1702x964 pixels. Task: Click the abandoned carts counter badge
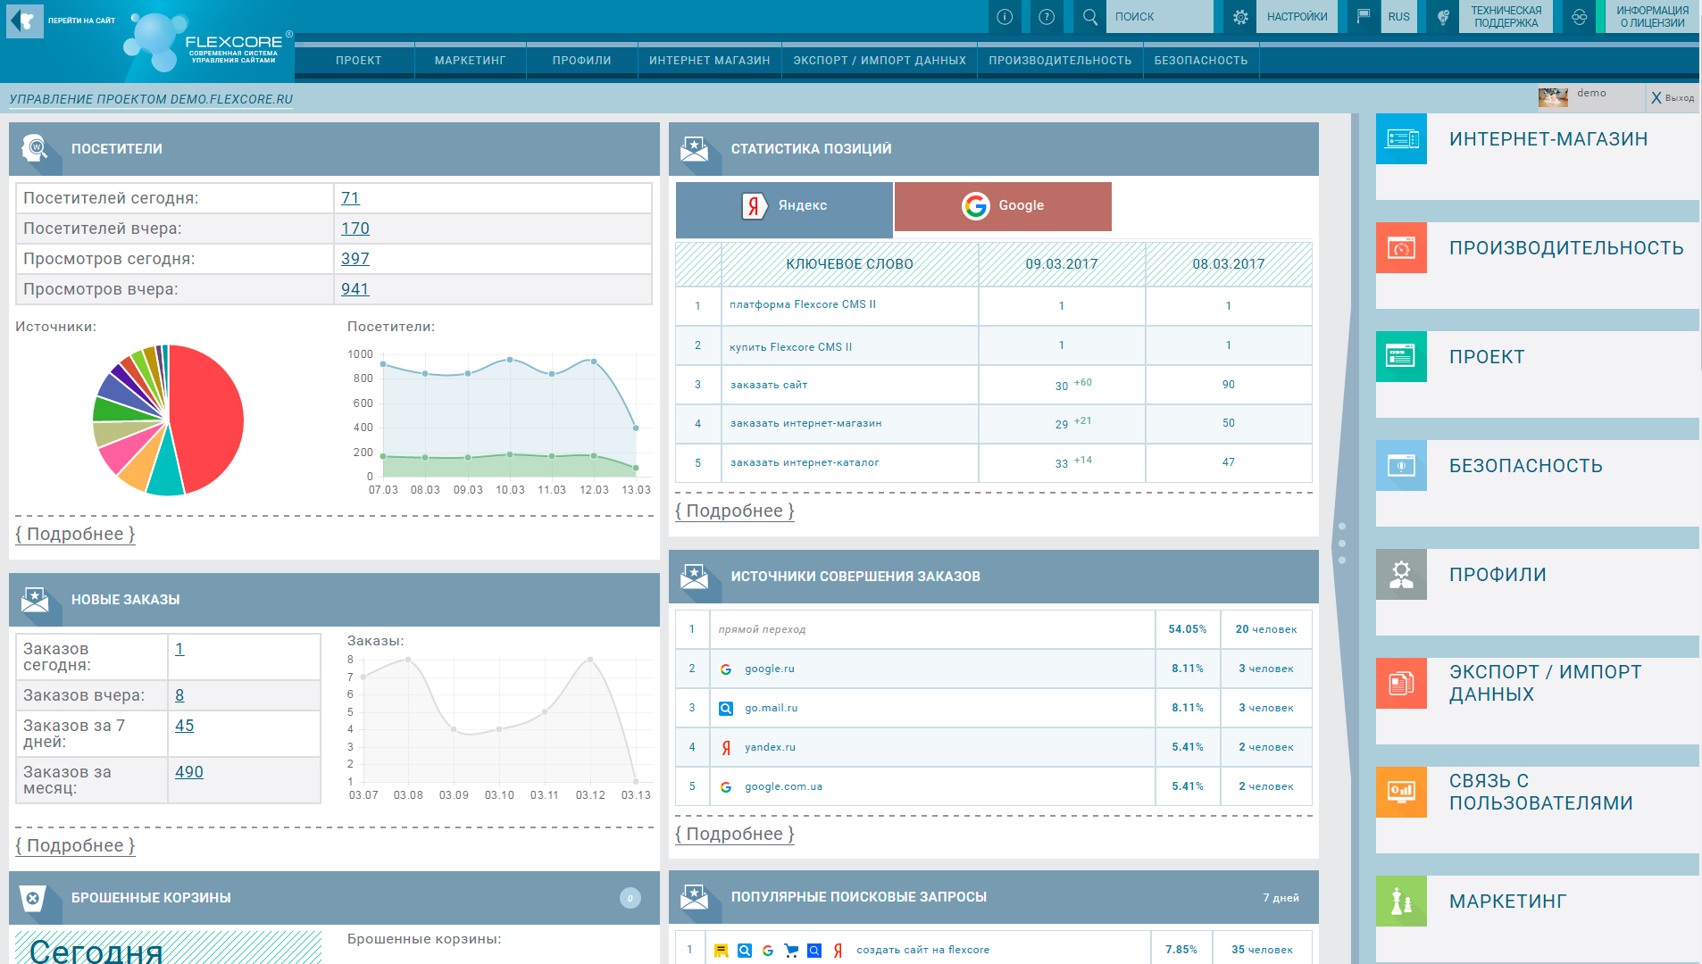[630, 898]
